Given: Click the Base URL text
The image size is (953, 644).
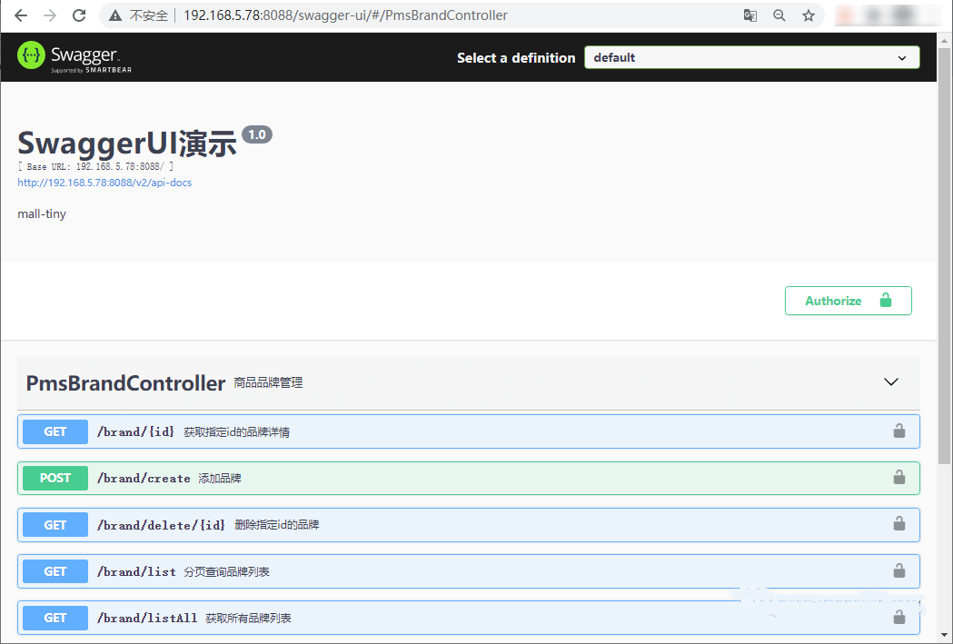Looking at the screenshot, I should [95, 166].
